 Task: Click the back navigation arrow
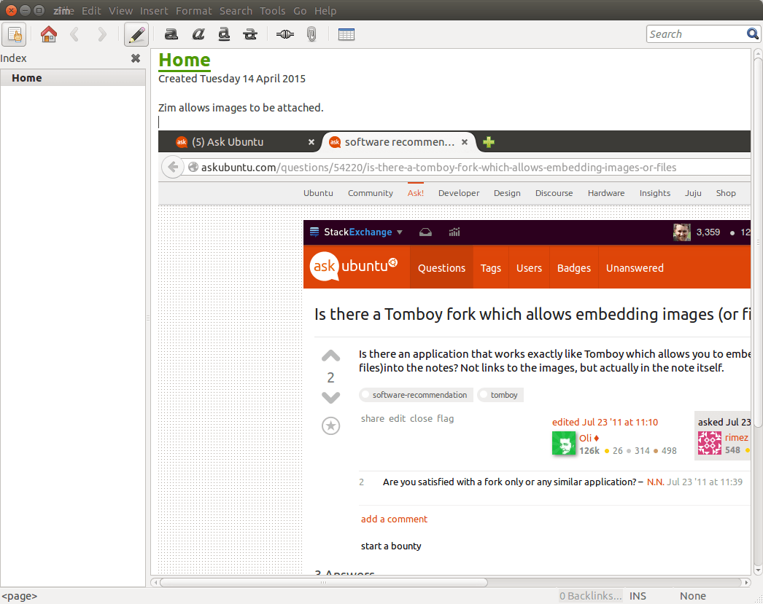click(x=74, y=34)
